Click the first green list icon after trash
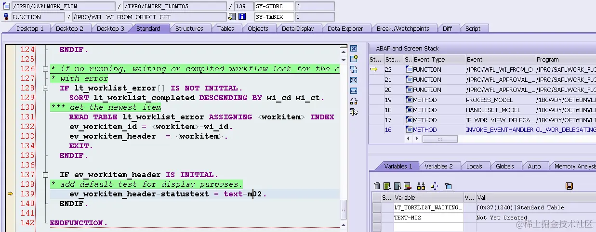596x232 pixels. pyautogui.click(x=387, y=186)
